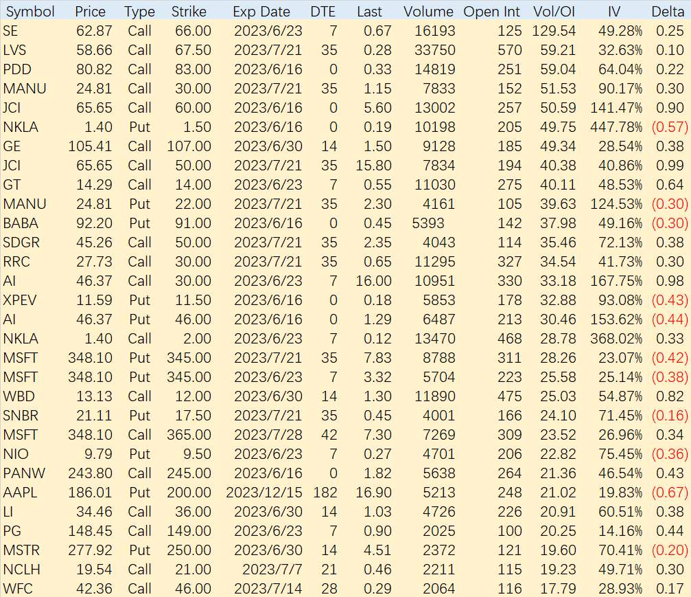
Task: Select strike cell 107.00
Action: click(189, 146)
